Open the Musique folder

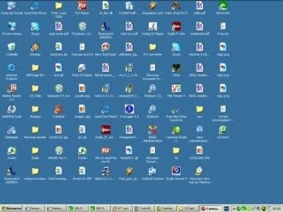point(35,109)
